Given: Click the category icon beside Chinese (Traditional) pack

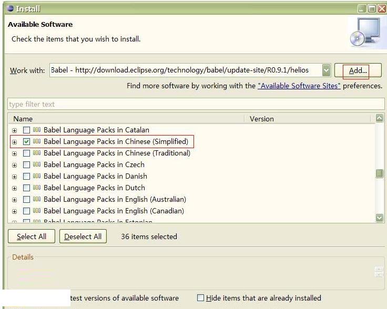Looking at the screenshot, I should [x=37, y=153].
